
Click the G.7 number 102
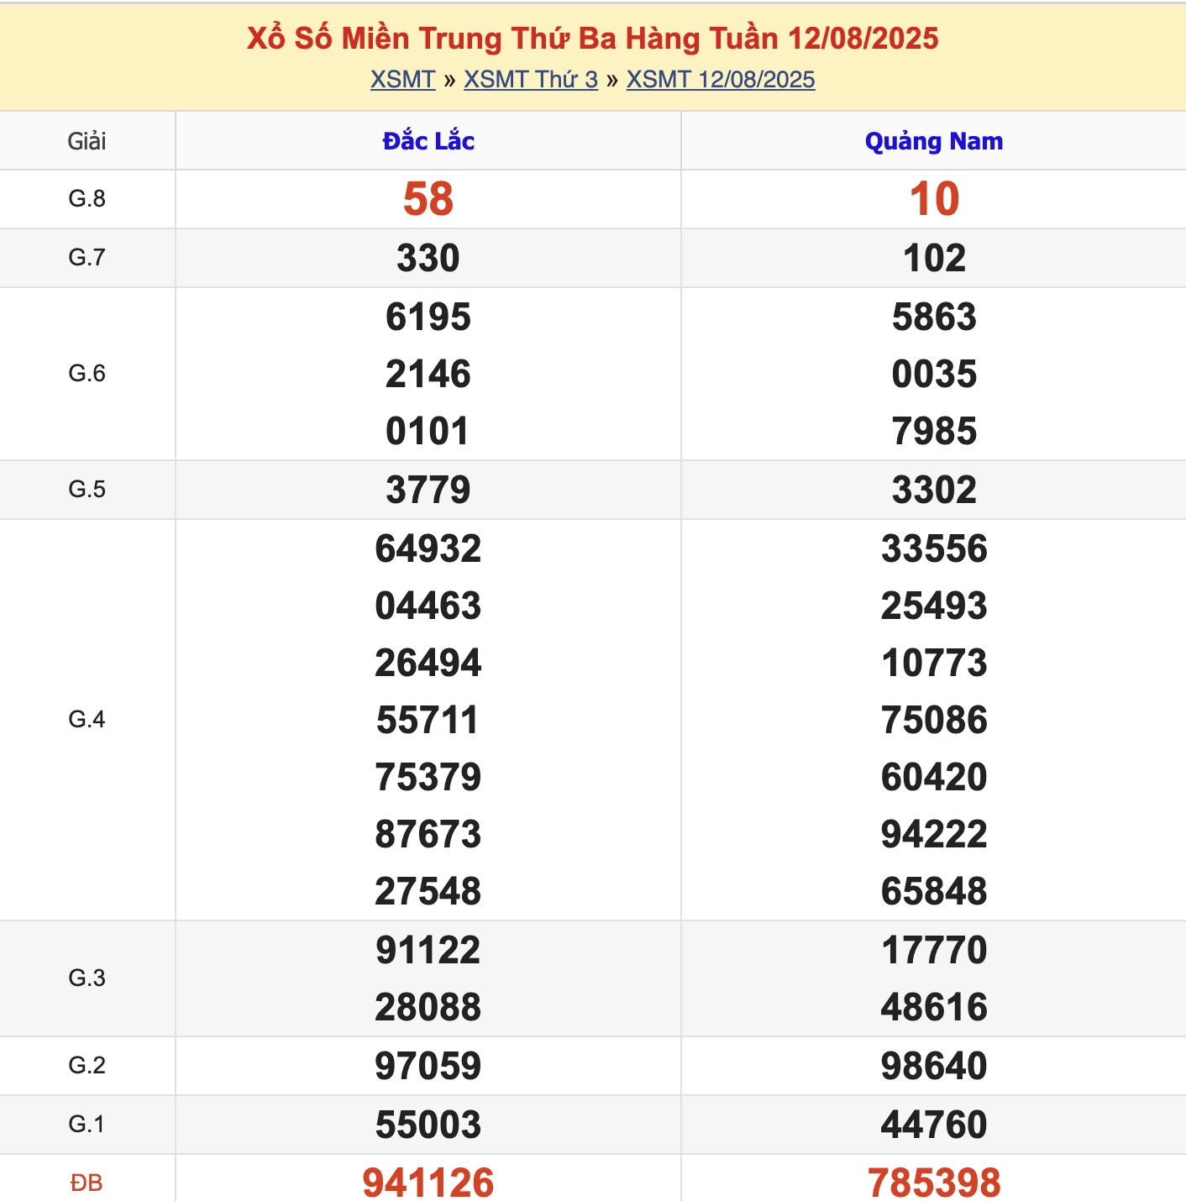[x=934, y=259]
